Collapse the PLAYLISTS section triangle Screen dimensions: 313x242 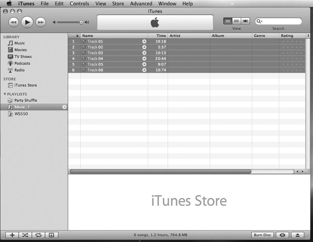[x=5, y=94]
